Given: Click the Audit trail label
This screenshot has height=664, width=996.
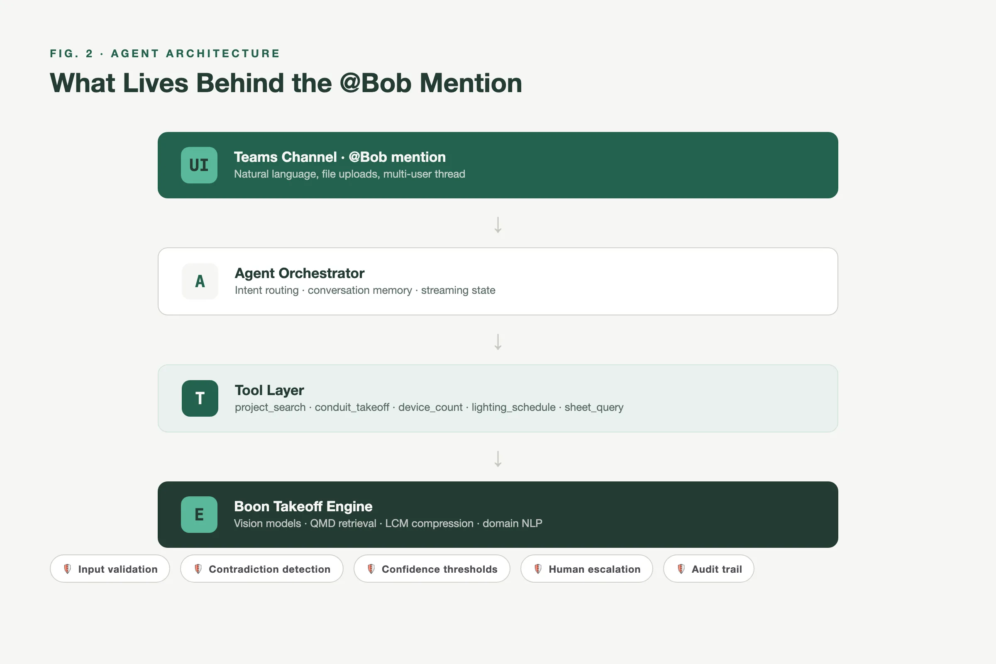Looking at the screenshot, I should (717, 569).
